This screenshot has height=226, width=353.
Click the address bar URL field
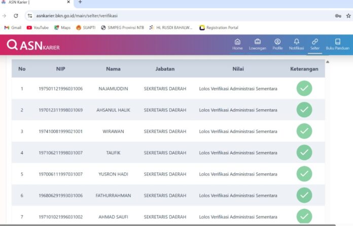152,16
